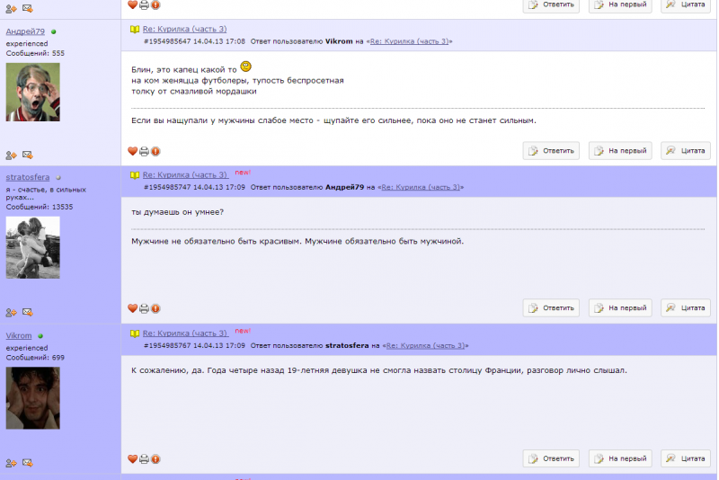Report Андрей79's post with red alert icon
Image resolution: width=719 pixels, height=480 pixels.
point(155,151)
